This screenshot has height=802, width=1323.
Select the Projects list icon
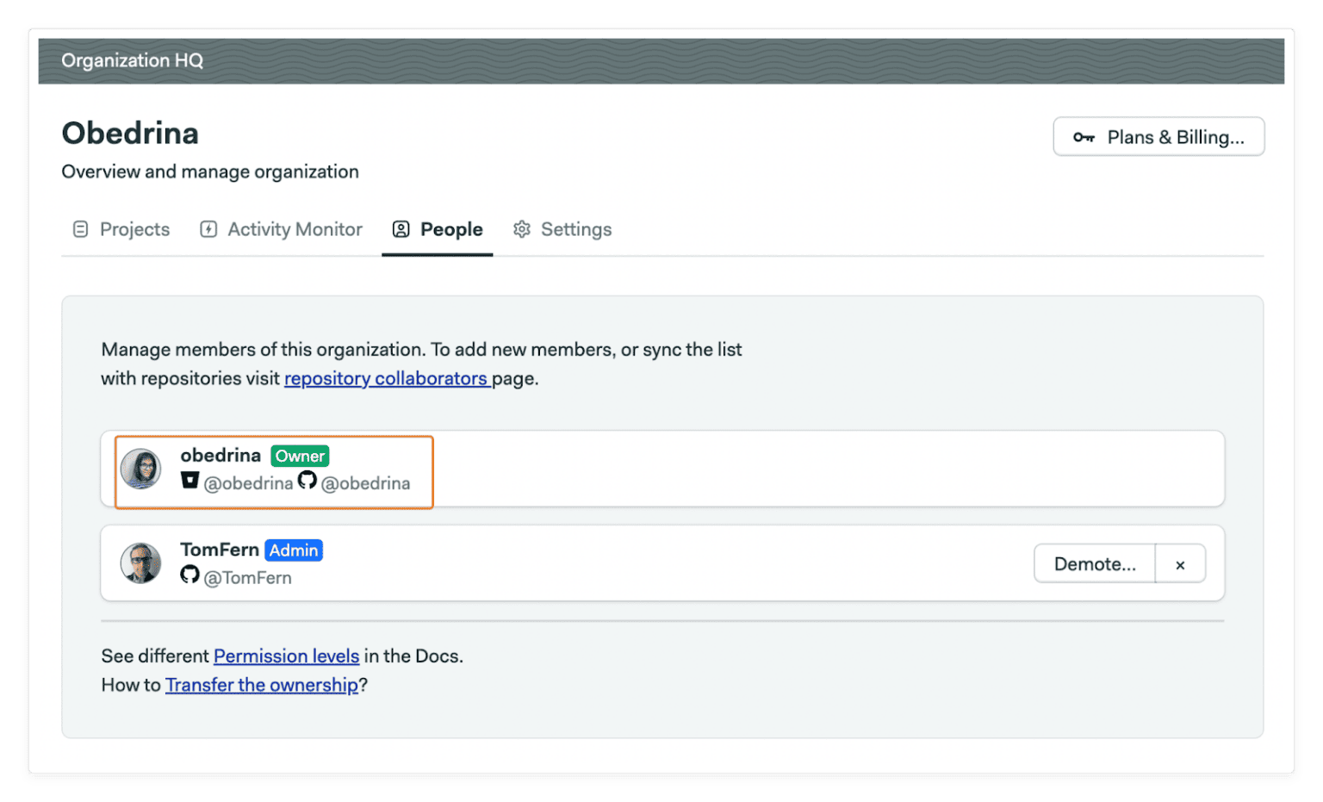(80, 229)
